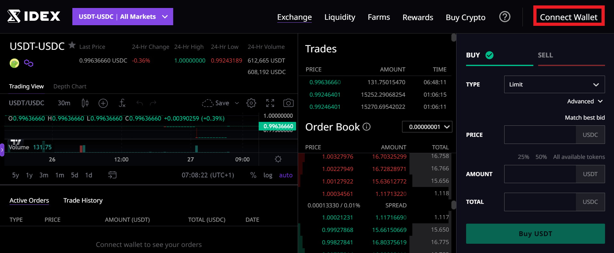Click the cloud Save icon
614x253 pixels.
[207, 103]
